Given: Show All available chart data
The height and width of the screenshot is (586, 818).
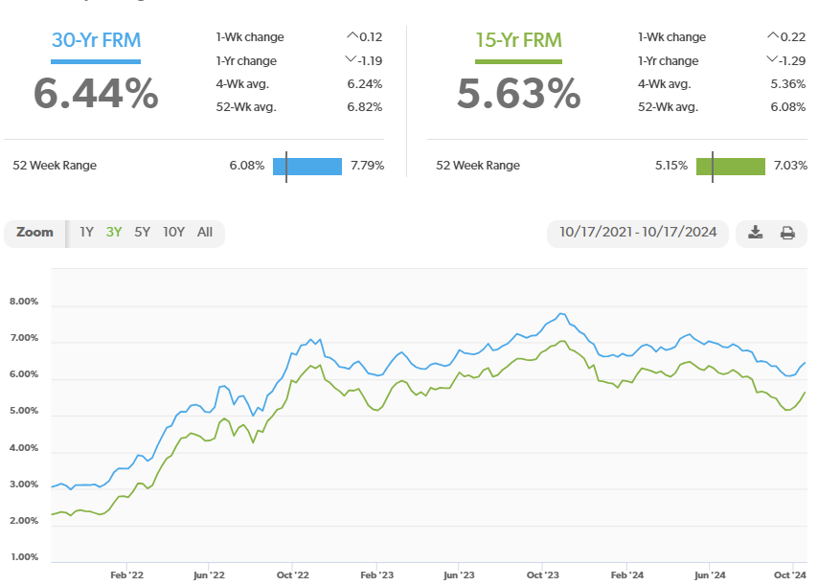Looking at the screenshot, I should (204, 232).
